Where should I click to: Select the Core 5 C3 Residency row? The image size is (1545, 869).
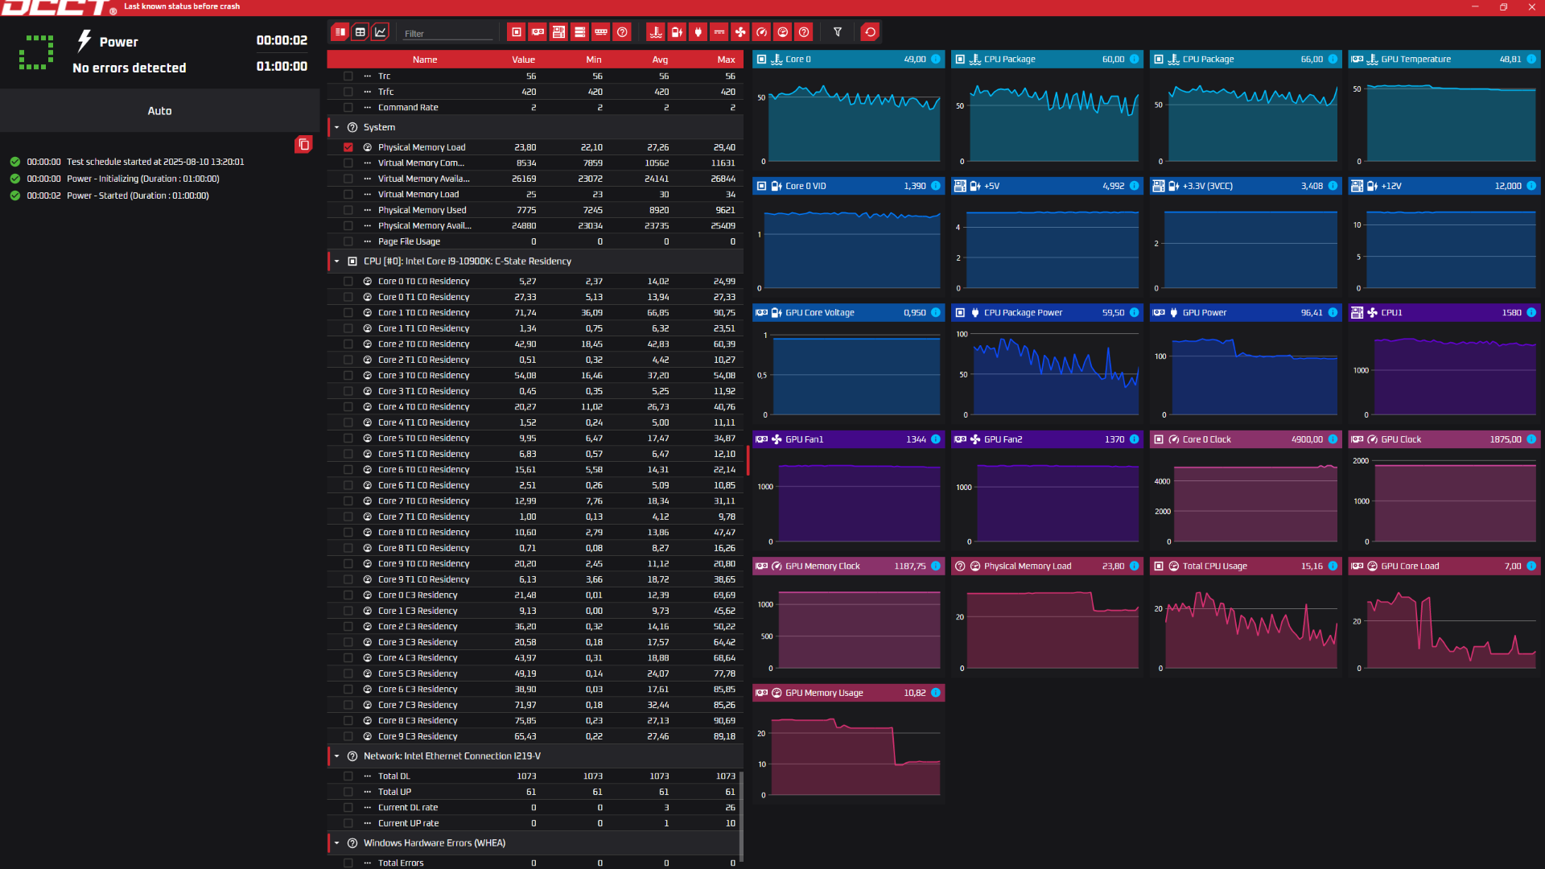[x=535, y=674]
